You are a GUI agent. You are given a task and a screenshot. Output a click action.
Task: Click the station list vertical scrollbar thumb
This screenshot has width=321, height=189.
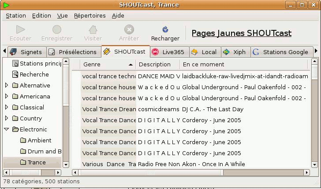314,72
